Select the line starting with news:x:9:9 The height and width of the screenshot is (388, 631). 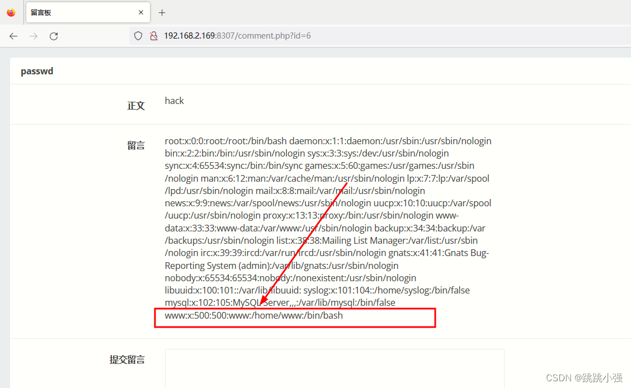tap(328, 203)
